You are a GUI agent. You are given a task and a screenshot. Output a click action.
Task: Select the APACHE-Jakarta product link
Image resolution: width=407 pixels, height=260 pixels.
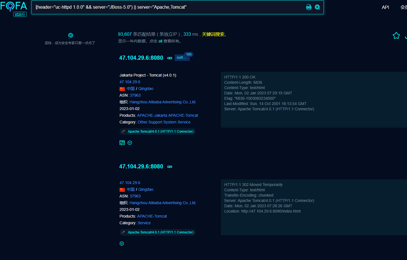pos(152,115)
